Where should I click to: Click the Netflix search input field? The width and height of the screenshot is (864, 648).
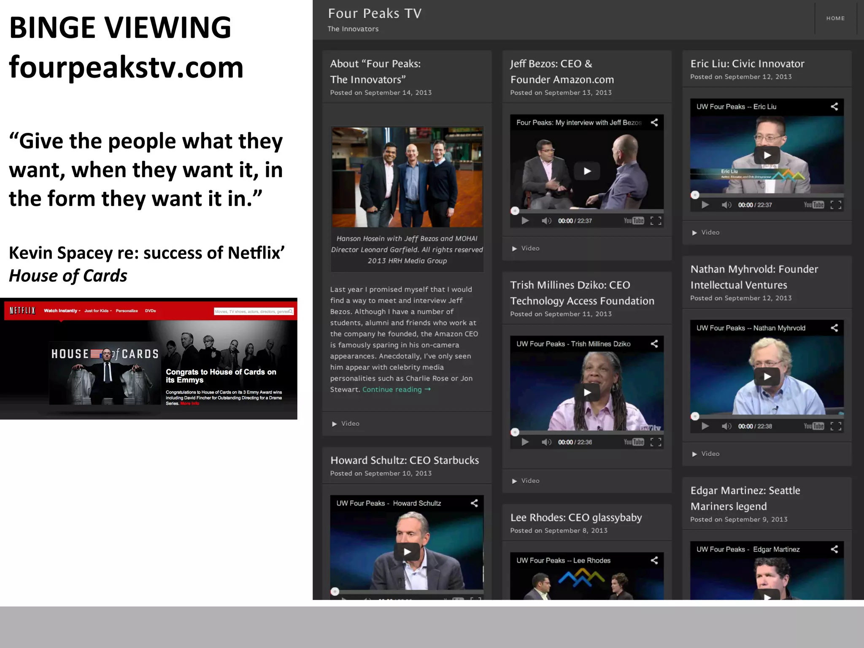(254, 311)
